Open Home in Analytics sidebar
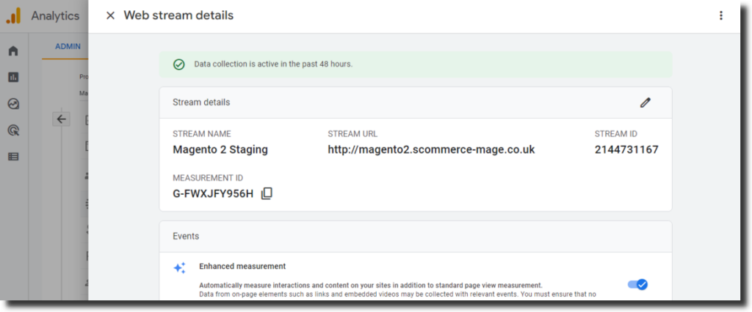 13,51
